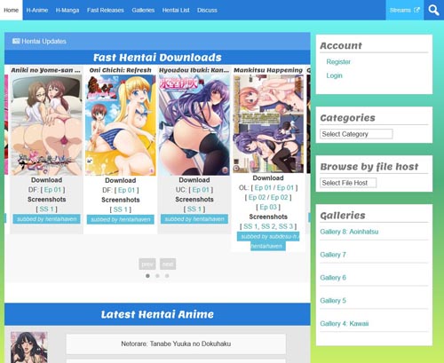This screenshot has width=444, height=363.
Task: Open Gallery 4: Kawaii
Action: [345, 324]
